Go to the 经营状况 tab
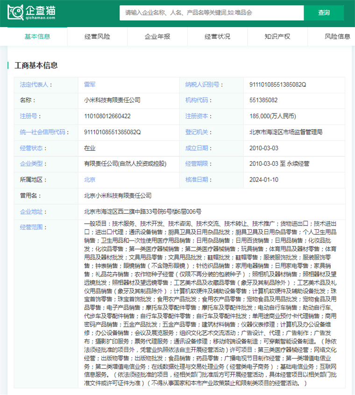 pyautogui.click(x=217, y=36)
